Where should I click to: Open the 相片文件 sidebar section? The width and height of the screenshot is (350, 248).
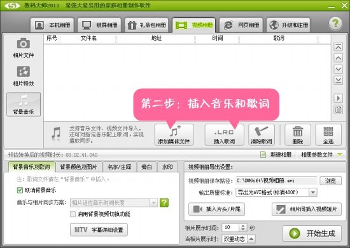pos(24,48)
